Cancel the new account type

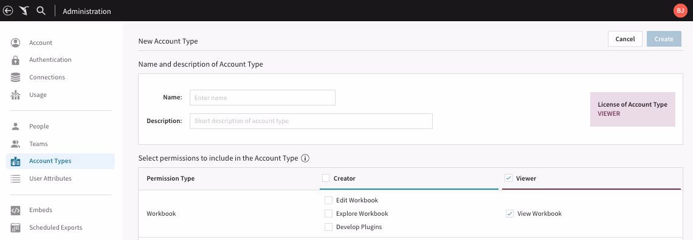click(x=625, y=39)
